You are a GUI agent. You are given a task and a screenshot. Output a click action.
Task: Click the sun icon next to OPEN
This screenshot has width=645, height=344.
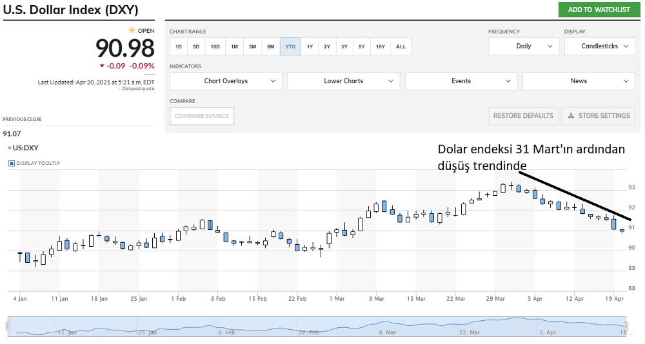pyautogui.click(x=132, y=30)
